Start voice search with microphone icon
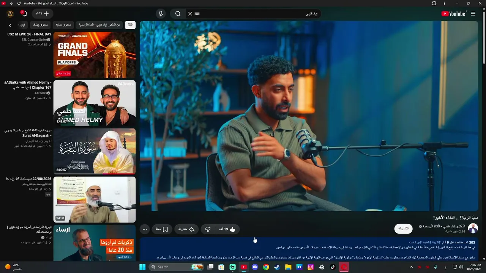This screenshot has width=486, height=273. (161, 14)
